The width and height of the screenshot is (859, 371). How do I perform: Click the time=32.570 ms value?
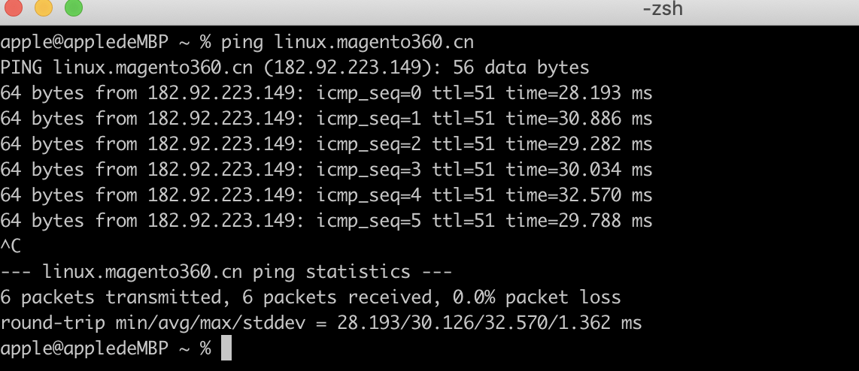[578, 195]
